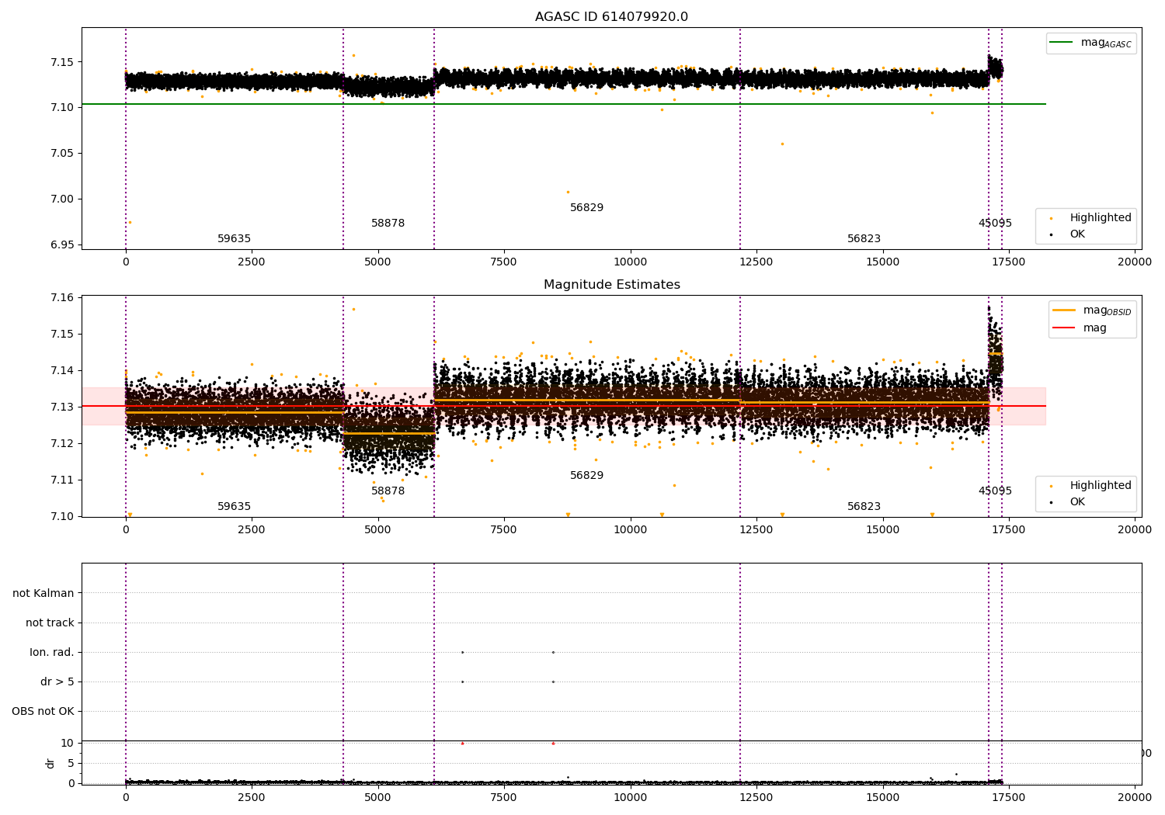Click "OK" legend entry in the AGASC ID plot
The image size is (1165, 815).
(1068, 234)
